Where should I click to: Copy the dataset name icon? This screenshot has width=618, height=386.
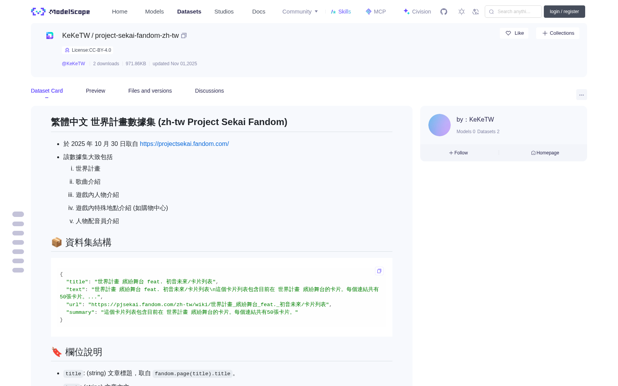184,36
